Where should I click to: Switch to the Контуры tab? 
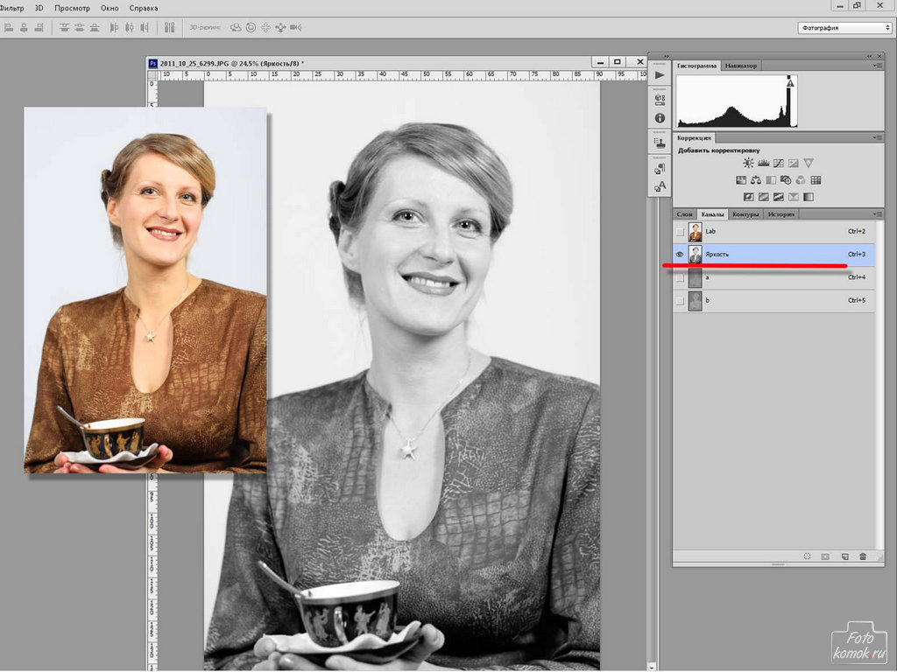(745, 214)
